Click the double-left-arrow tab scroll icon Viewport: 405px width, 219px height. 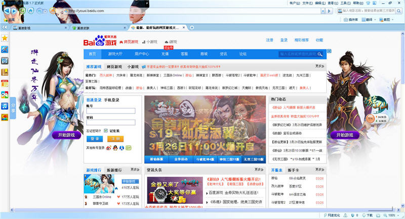click(x=4, y=27)
